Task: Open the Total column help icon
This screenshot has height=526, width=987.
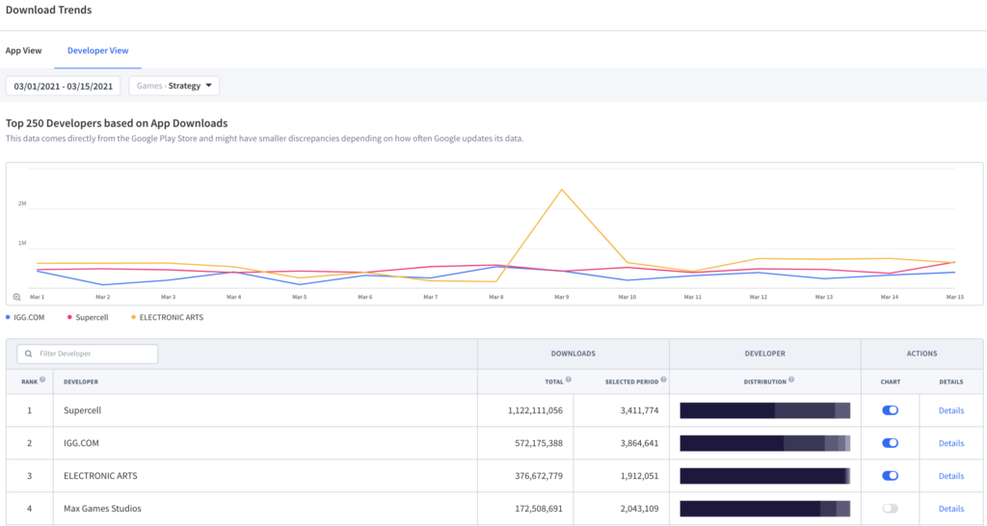Action: (x=568, y=380)
